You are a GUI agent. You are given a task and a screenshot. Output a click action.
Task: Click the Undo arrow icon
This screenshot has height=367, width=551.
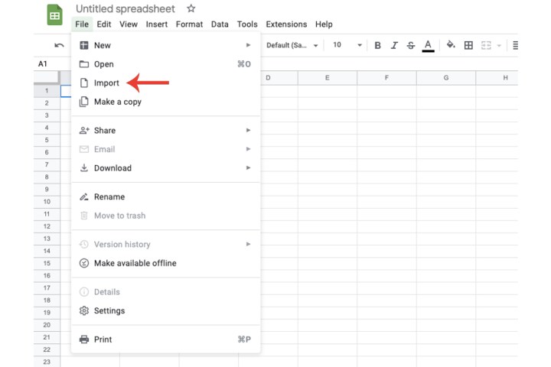point(59,46)
